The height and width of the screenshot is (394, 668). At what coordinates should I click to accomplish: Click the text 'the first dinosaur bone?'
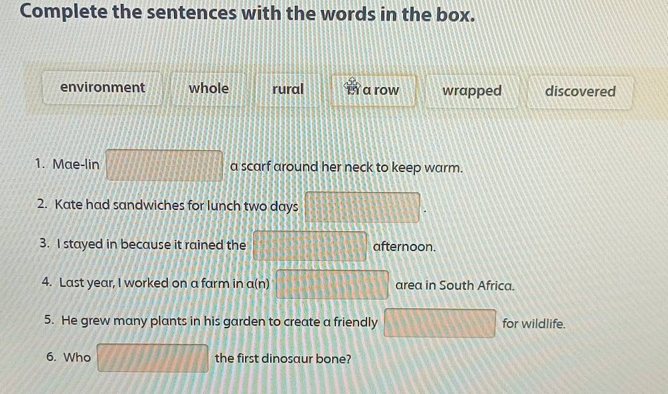[x=284, y=359]
